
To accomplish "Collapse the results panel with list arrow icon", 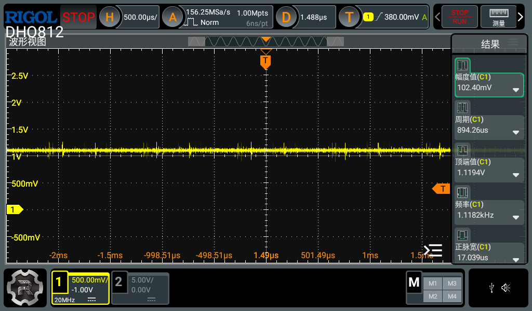I will (x=433, y=250).
